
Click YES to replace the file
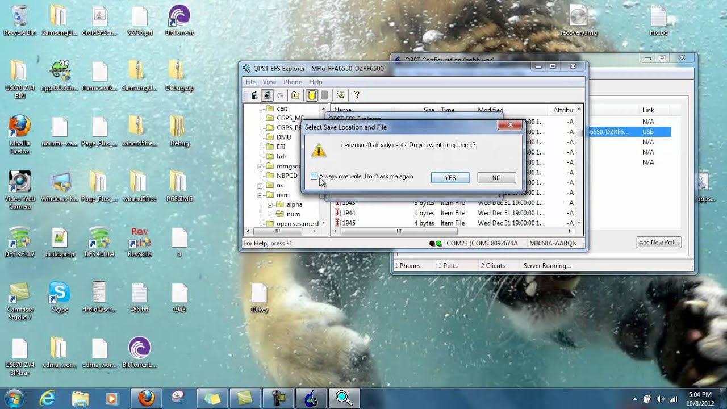450,178
